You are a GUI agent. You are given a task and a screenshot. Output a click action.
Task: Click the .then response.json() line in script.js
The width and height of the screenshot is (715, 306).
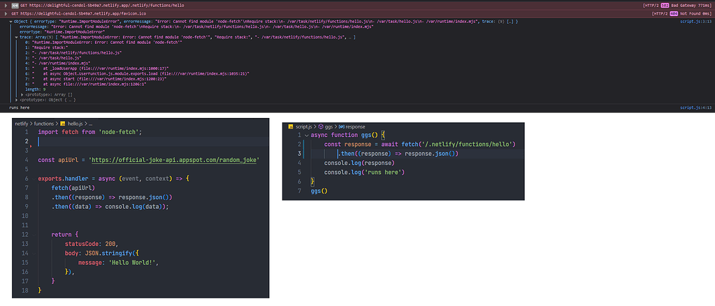pyautogui.click(x=398, y=154)
